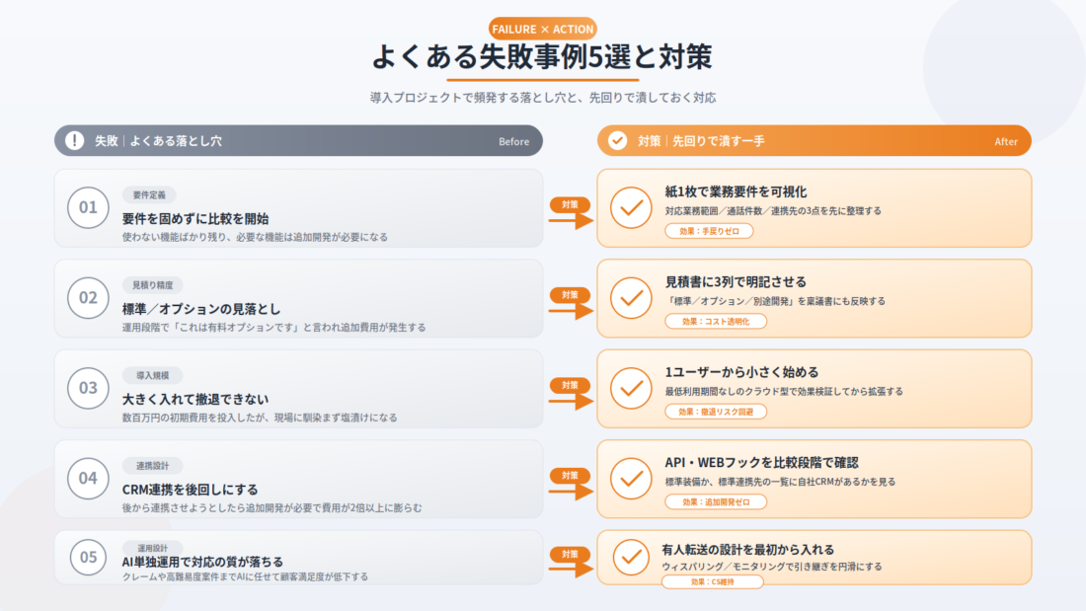This screenshot has width=1086, height=611.
Task: Click the FAILURE × ACTION badge
Action: [542, 29]
